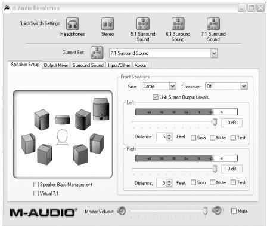The image size is (267, 226).
Task: Click the Right Distance value field
Action: coord(162,183)
